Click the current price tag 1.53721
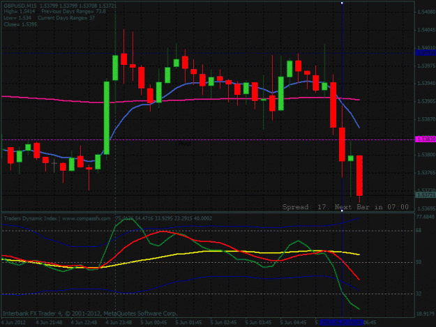This screenshot has height=327, width=436. [425, 195]
